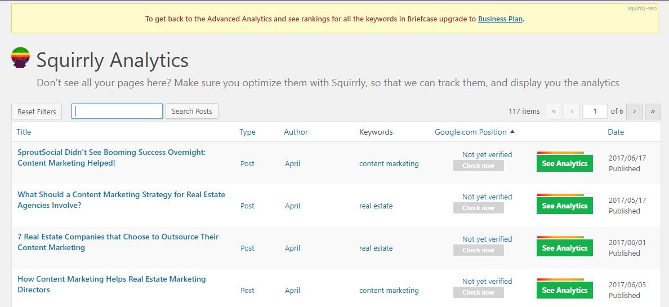The height and width of the screenshot is (307, 669).
Task: Select content marketing keyword in Directors row
Action: tap(389, 290)
